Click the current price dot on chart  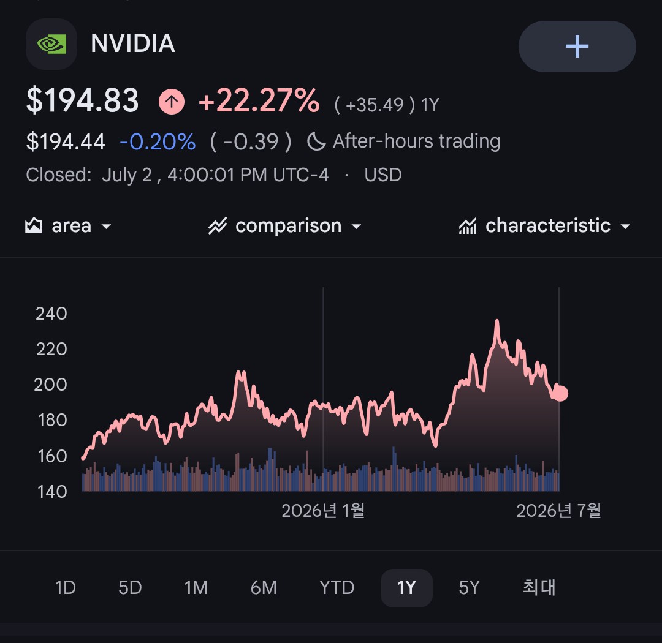click(560, 394)
